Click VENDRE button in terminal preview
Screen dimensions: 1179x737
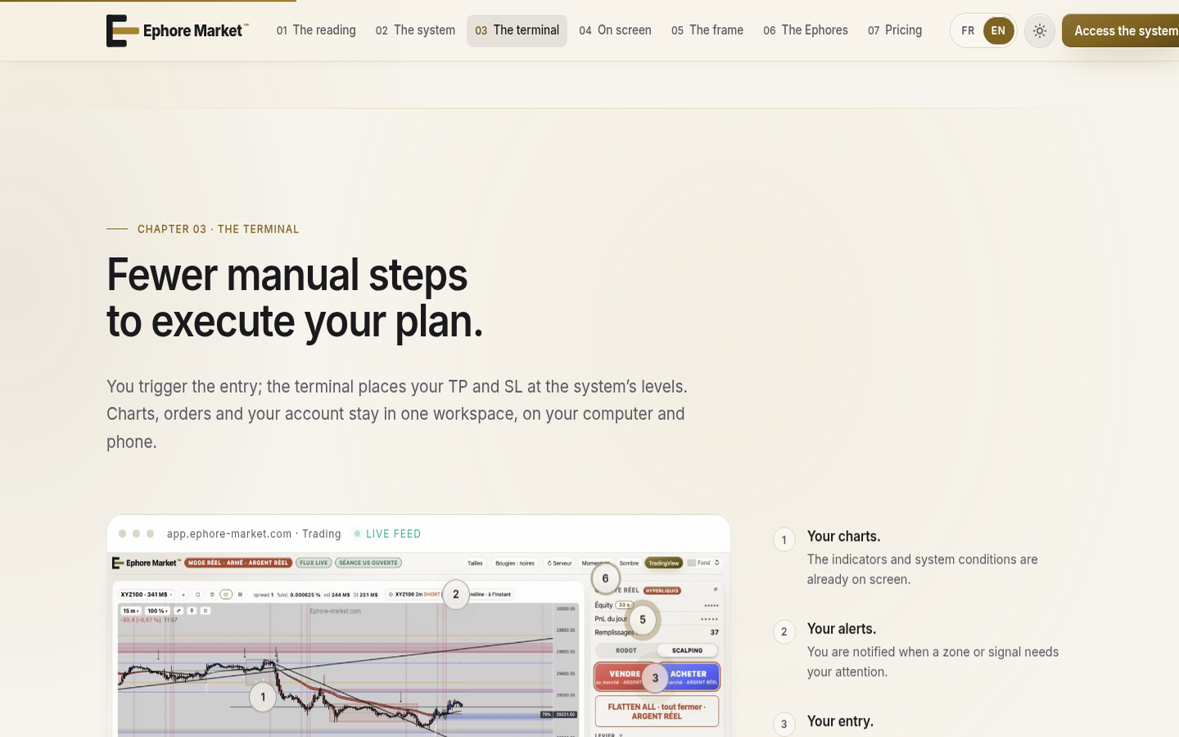point(625,676)
